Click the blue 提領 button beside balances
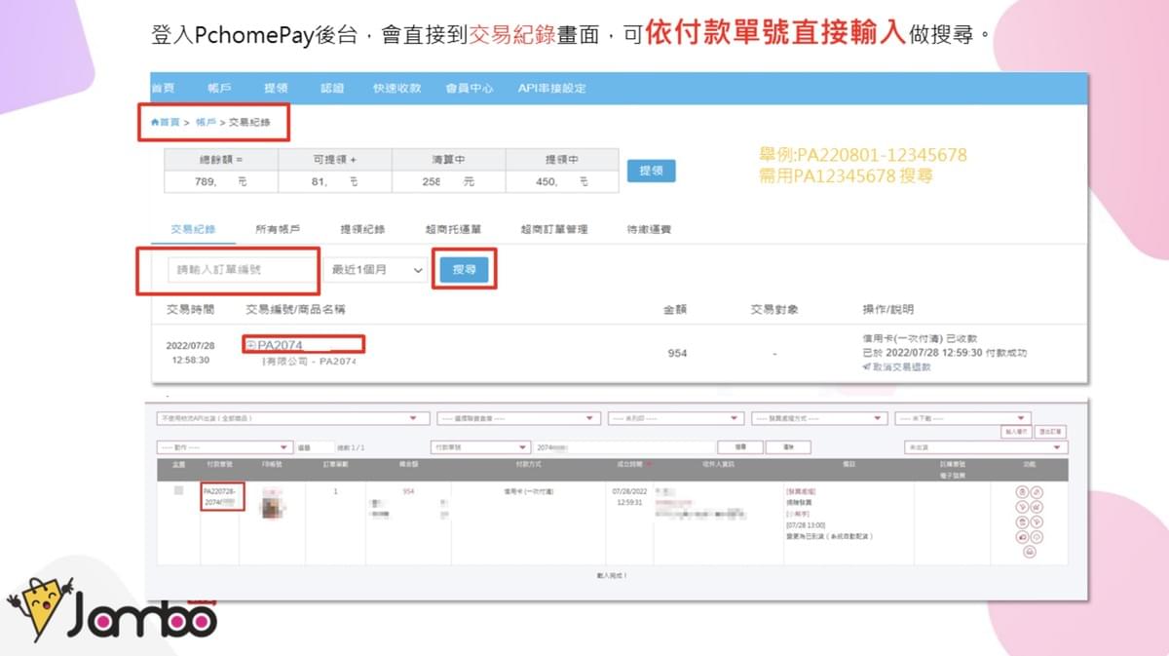 pos(651,171)
